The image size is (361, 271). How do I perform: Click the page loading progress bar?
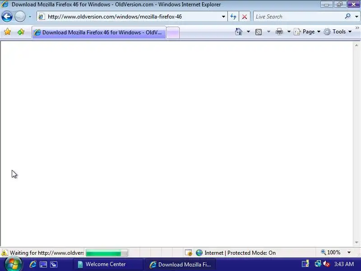(107, 253)
